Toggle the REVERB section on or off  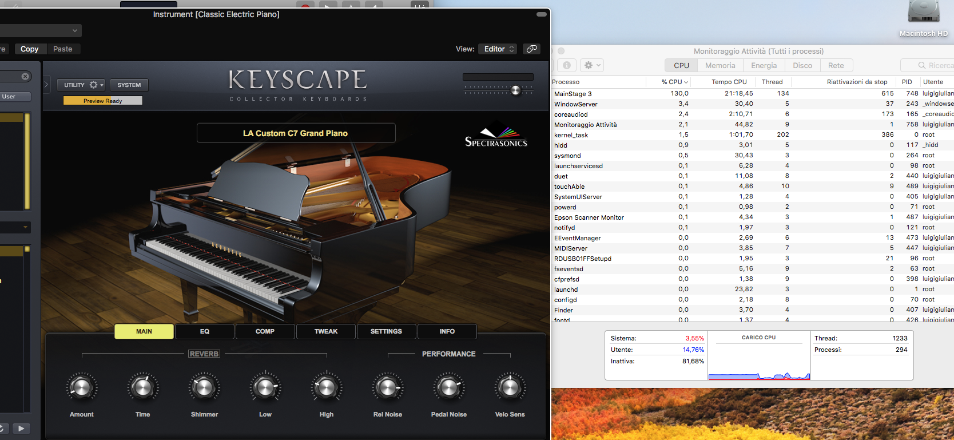point(204,354)
